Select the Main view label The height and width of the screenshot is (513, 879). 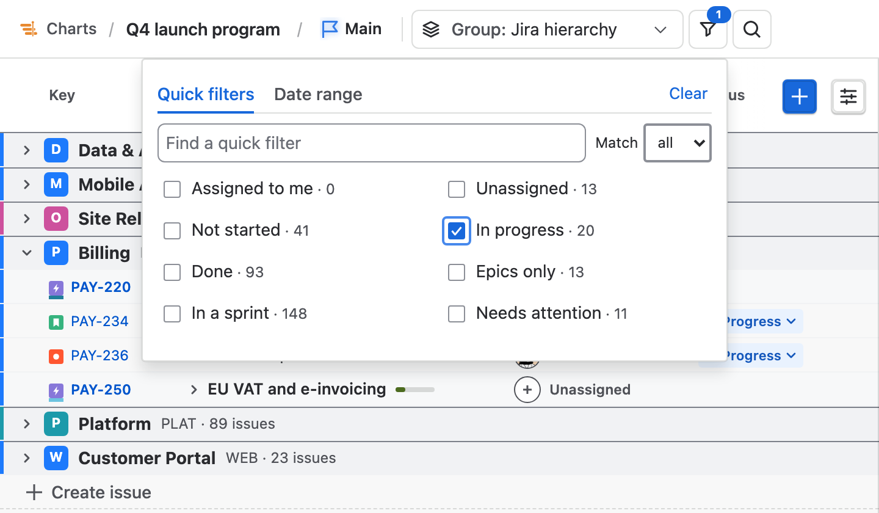point(363,29)
